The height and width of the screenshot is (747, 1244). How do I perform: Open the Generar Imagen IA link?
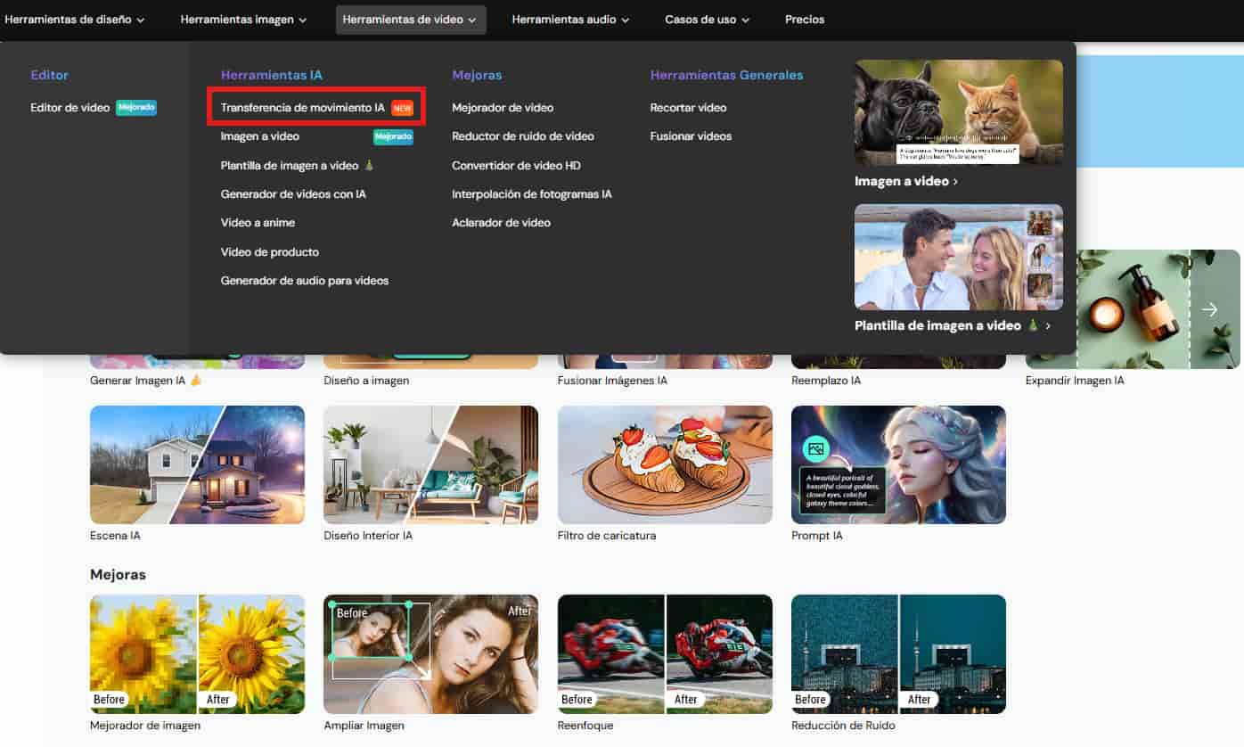coord(146,381)
